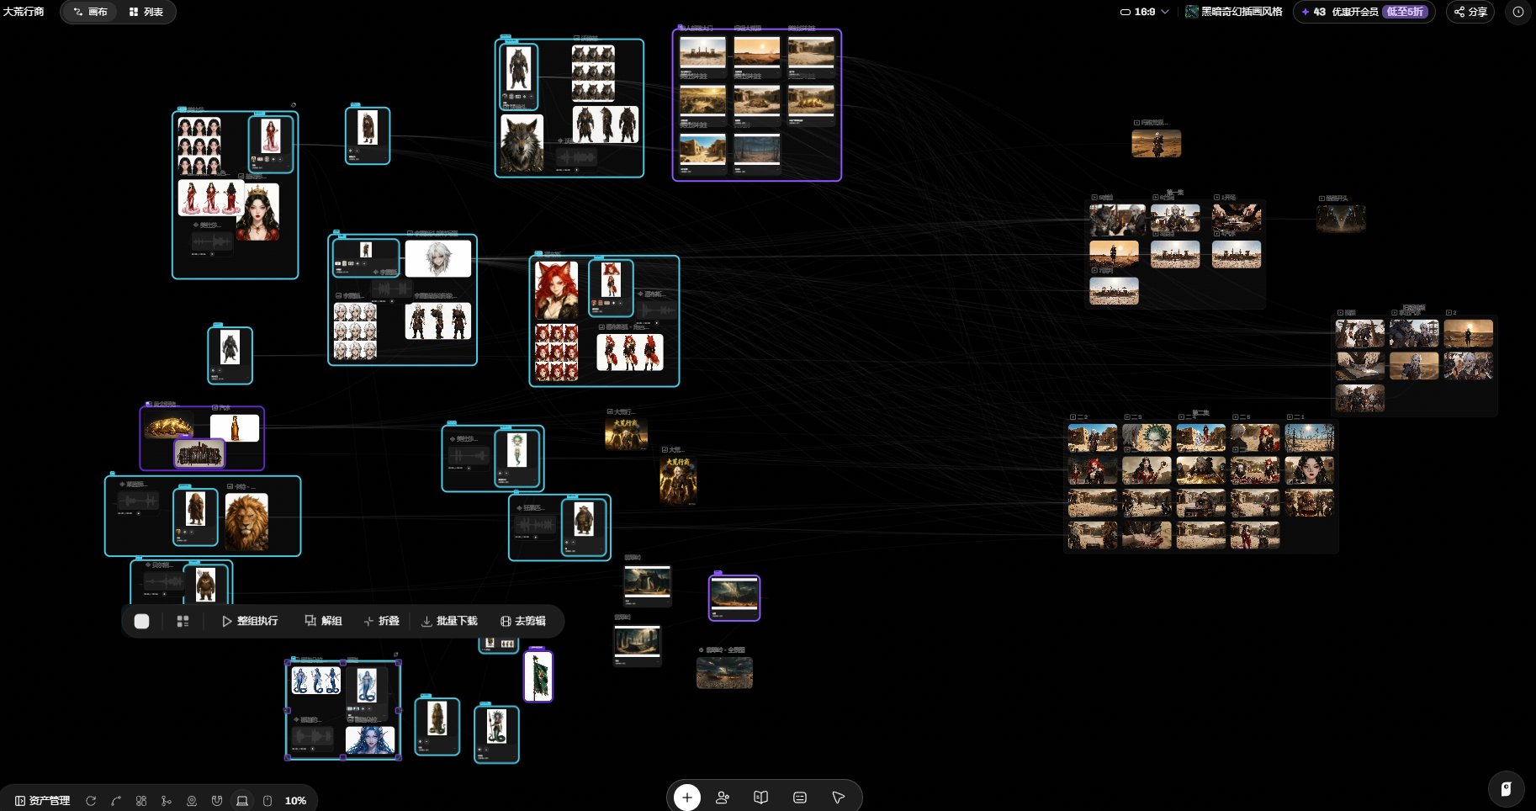Screen dimensions: 1536x811
Task: Select the 黑暗奇幻插画风格 style preset
Action: coord(1234,12)
